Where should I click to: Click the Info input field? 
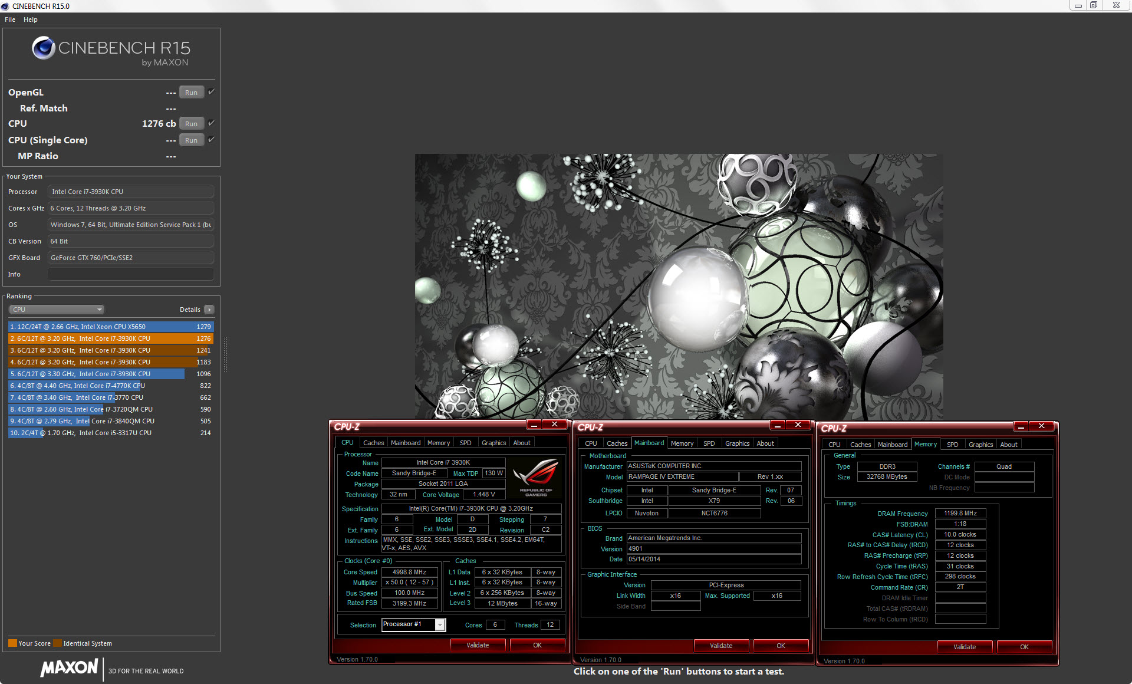(131, 274)
